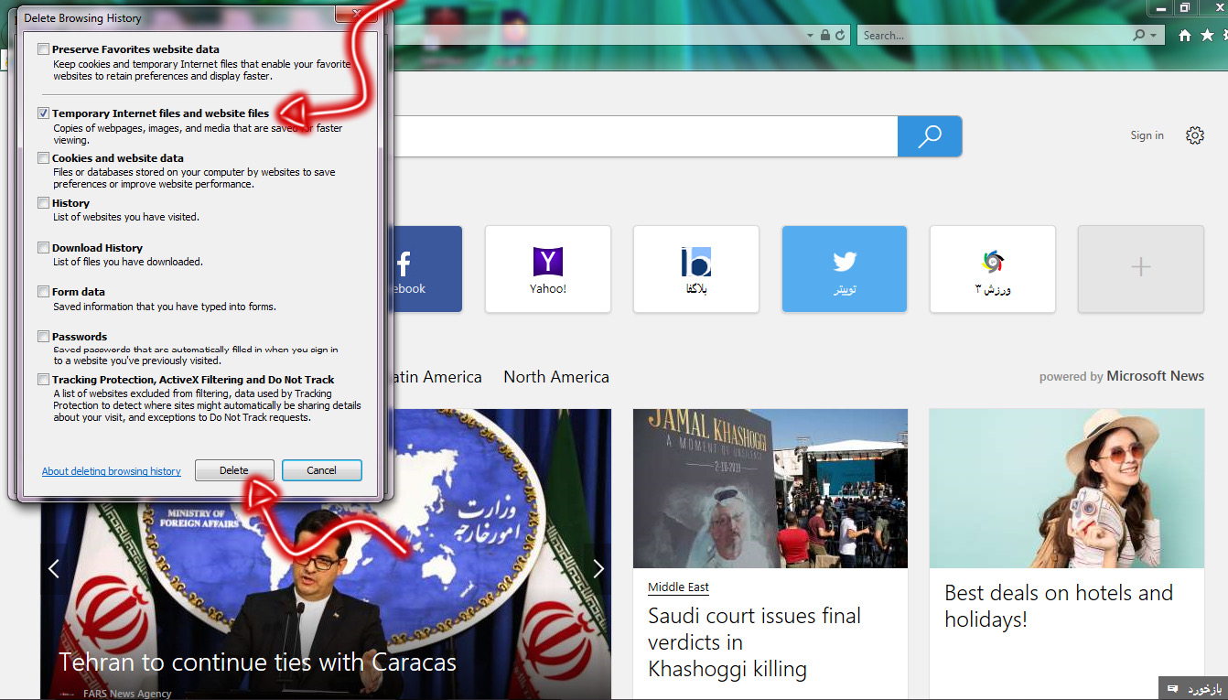Screen dimensions: 1228x700
Task: Open hotels and holidays ad image
Action: tap(1067, 489)
